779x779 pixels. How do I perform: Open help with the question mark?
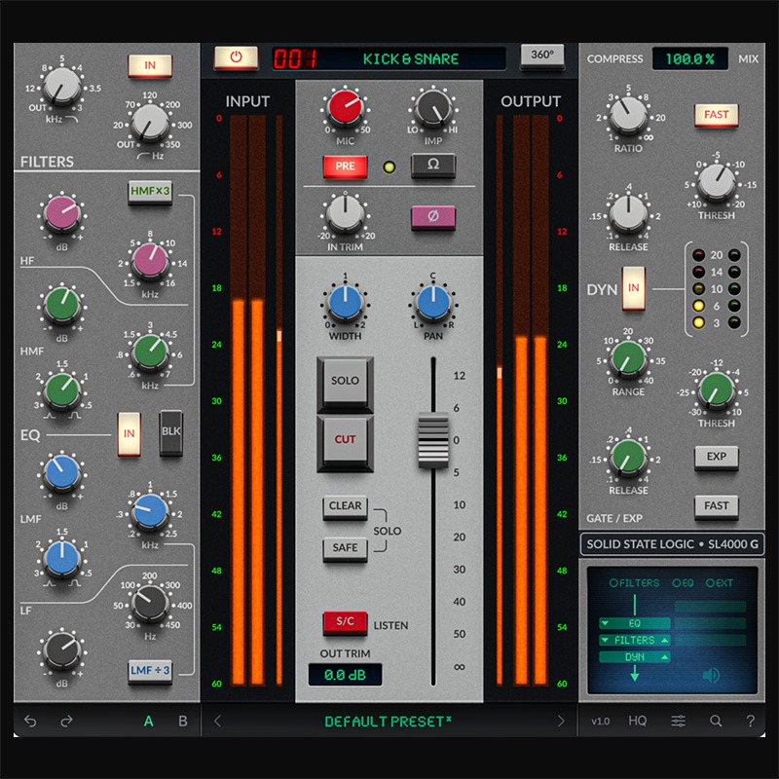pyautogui.click(x=750, y=721)
